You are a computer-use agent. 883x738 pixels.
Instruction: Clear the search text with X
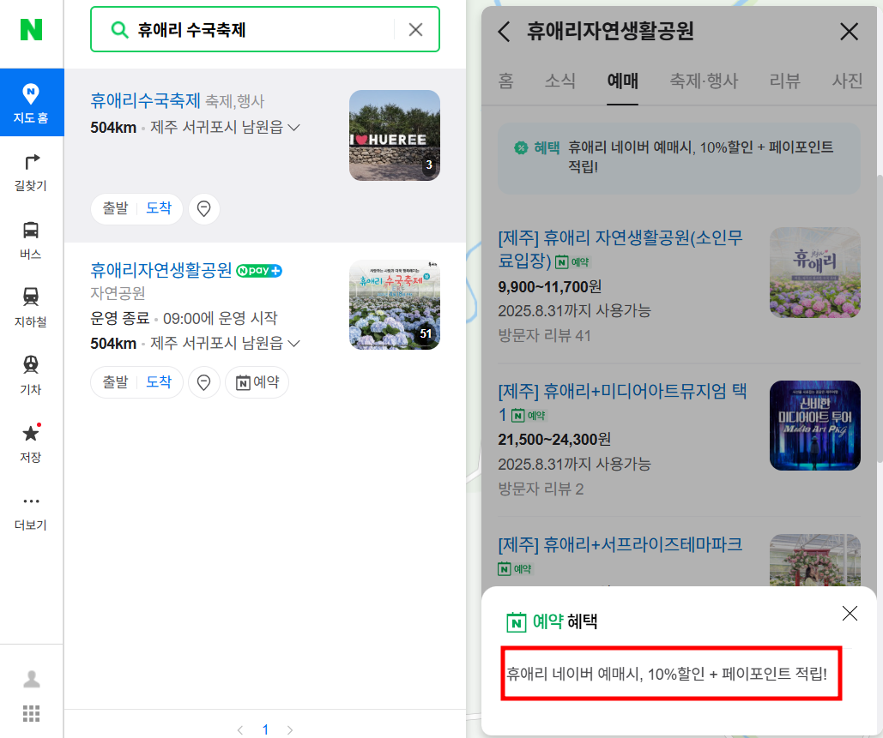pos(415,29)
